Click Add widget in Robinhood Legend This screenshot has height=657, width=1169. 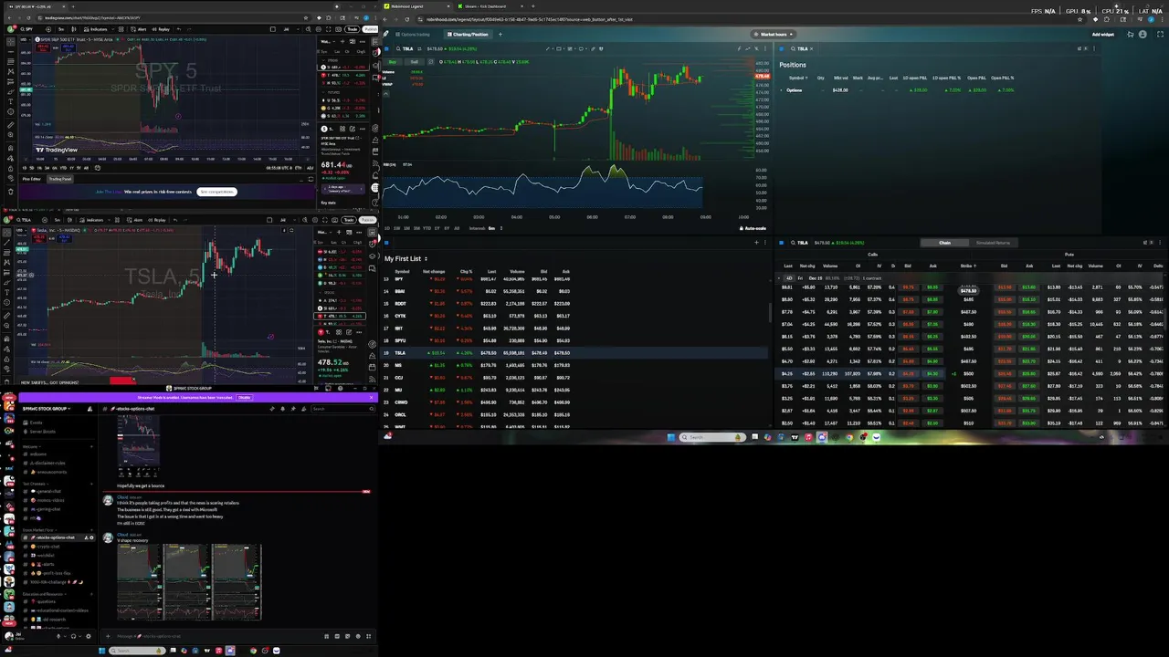[1103, 34]
